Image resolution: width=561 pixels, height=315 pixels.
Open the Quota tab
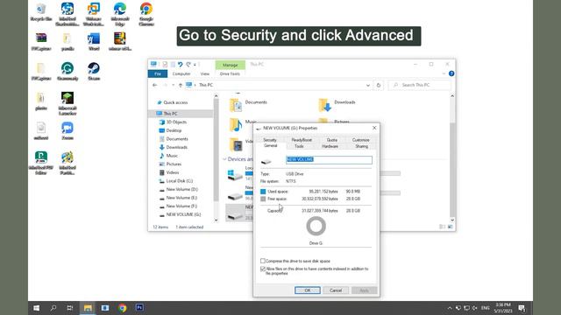(332, 140)
